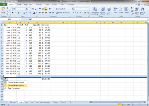Select Format Same As Above option
This screenshot has height=106, width=149.
pos(15,82)
